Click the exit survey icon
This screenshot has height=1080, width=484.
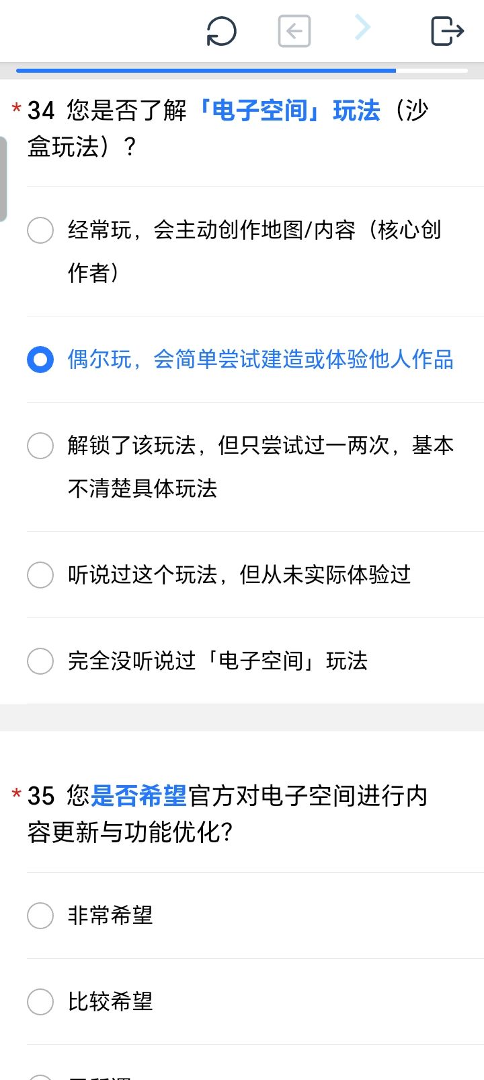click(x=447, y=31)
